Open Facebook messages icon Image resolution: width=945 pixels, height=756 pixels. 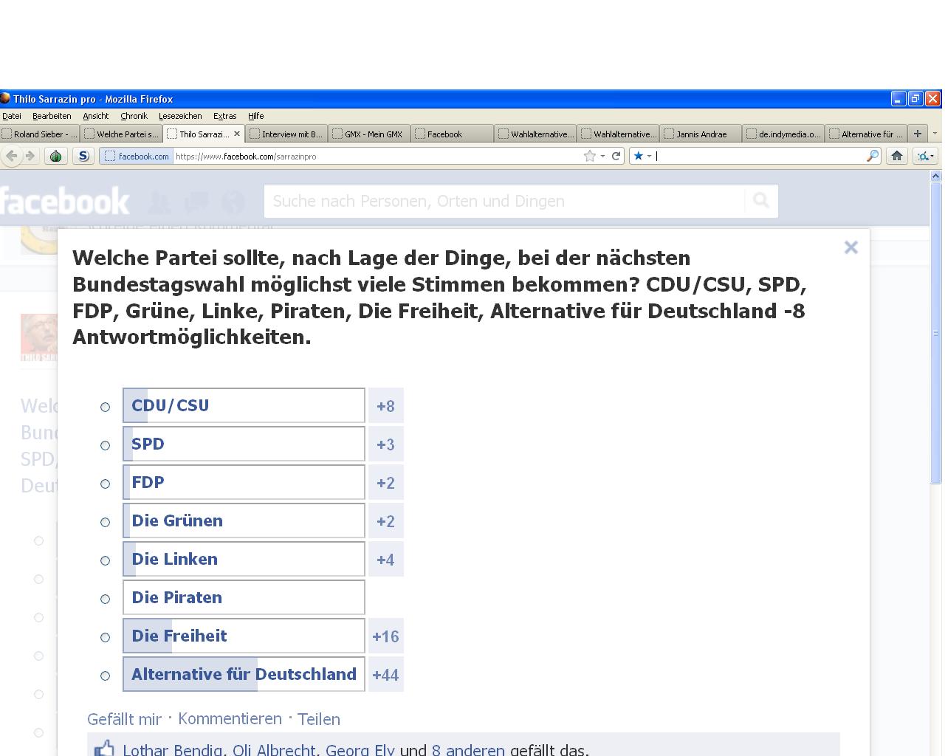tap(196, 202)
